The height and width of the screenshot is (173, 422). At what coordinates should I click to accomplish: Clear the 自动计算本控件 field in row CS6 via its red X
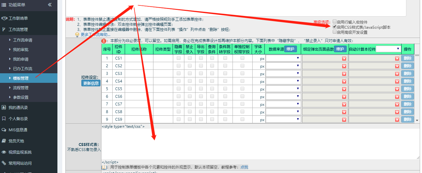397,97
